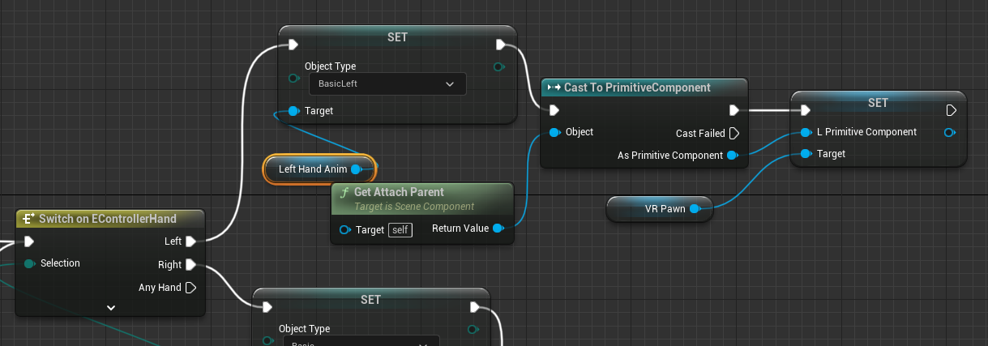
Task: Open the BasicLeft Object Type dropdown
Action: (x=387, y=83)
